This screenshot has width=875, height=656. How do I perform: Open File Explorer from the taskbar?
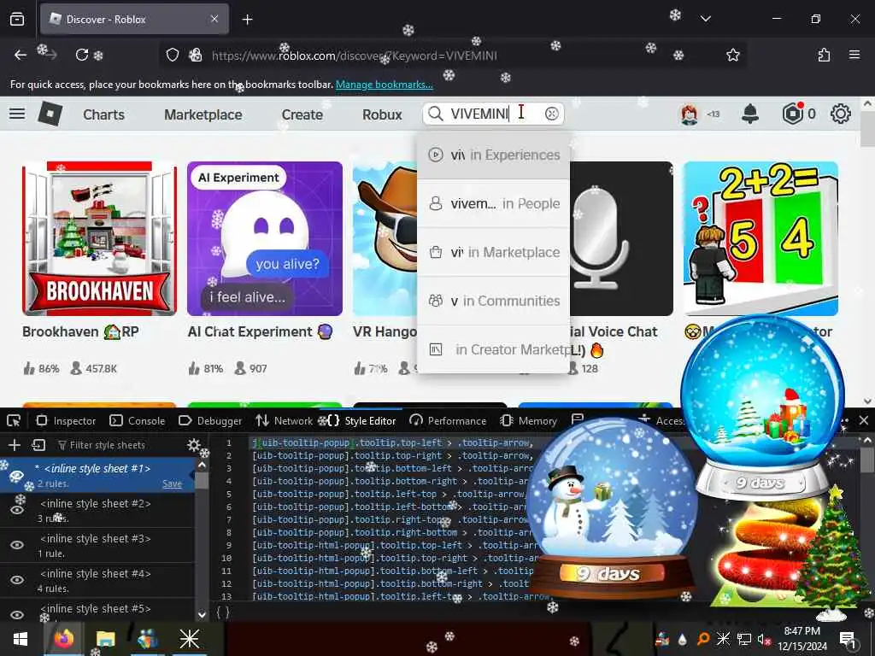[105, 639]
